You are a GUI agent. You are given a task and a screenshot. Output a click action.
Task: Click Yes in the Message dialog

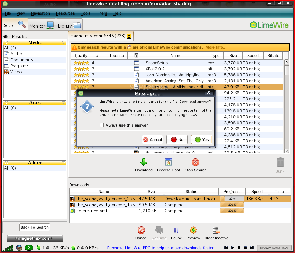pos(202,139)
